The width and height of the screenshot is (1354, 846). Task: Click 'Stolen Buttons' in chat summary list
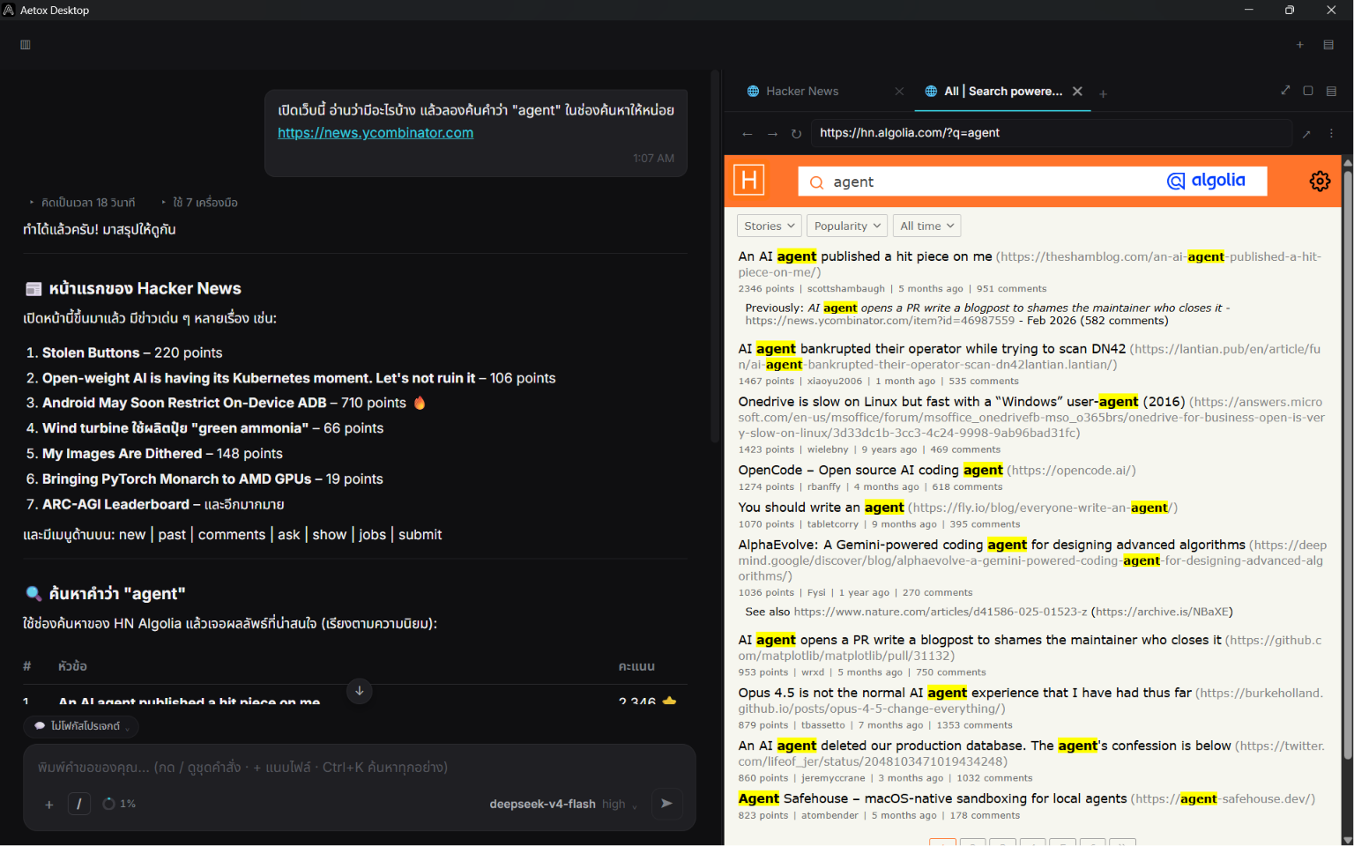[x=91, y=352]
